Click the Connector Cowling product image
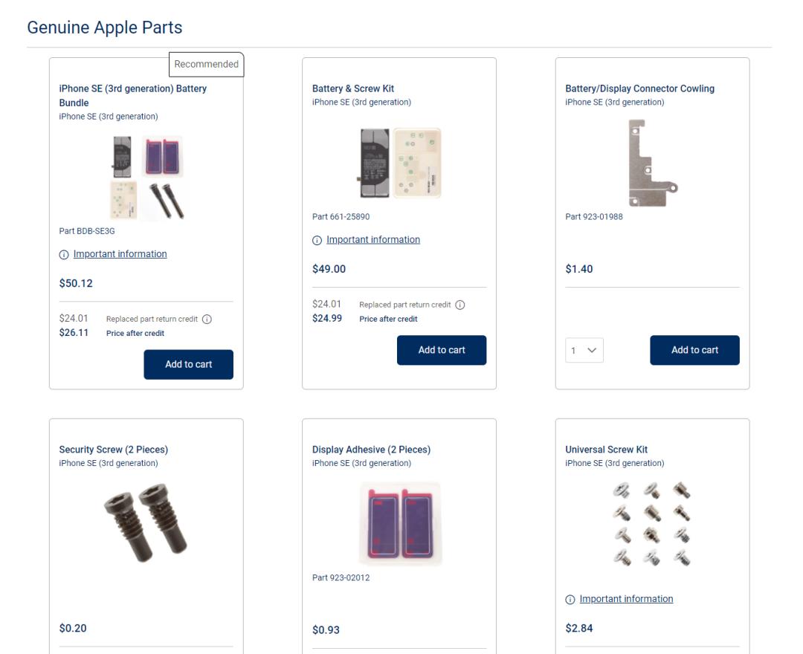The width and height of the screenshot is (803, 654). coord(652,163)
